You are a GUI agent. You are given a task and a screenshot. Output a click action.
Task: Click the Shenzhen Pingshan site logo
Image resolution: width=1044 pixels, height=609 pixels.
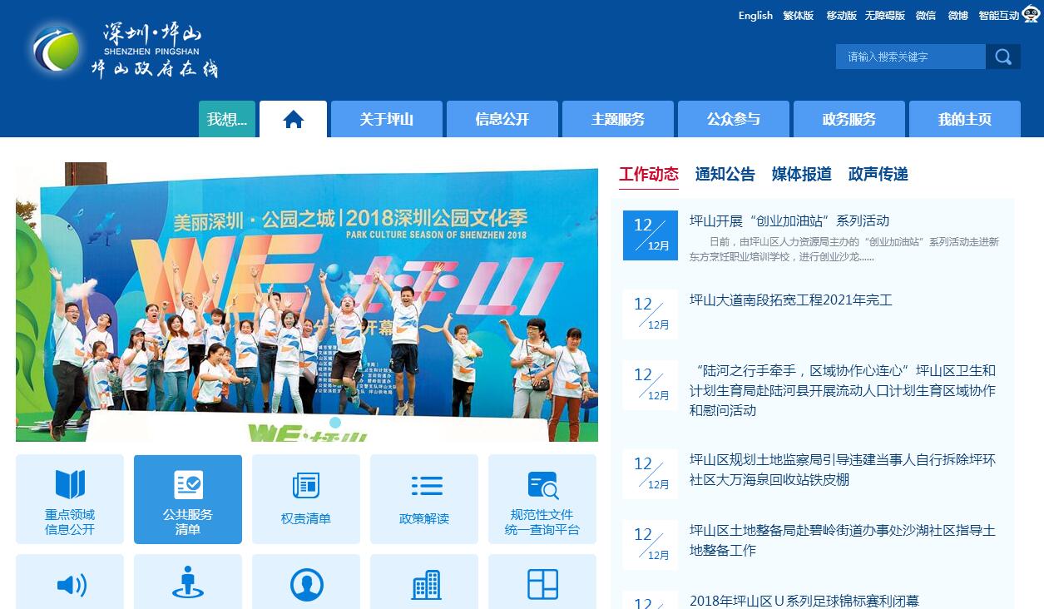125,48
